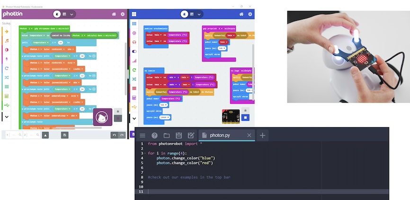Open the calculator category in micro:bit sidebar
Image resolution: width=410 pixels, height=200 pixels.
pos(134,97)
